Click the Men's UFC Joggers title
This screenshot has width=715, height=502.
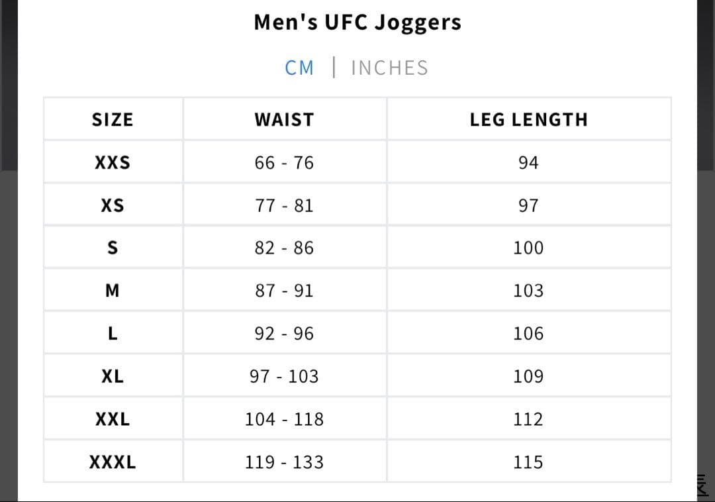pyautogui.click(x=358, y=23)
